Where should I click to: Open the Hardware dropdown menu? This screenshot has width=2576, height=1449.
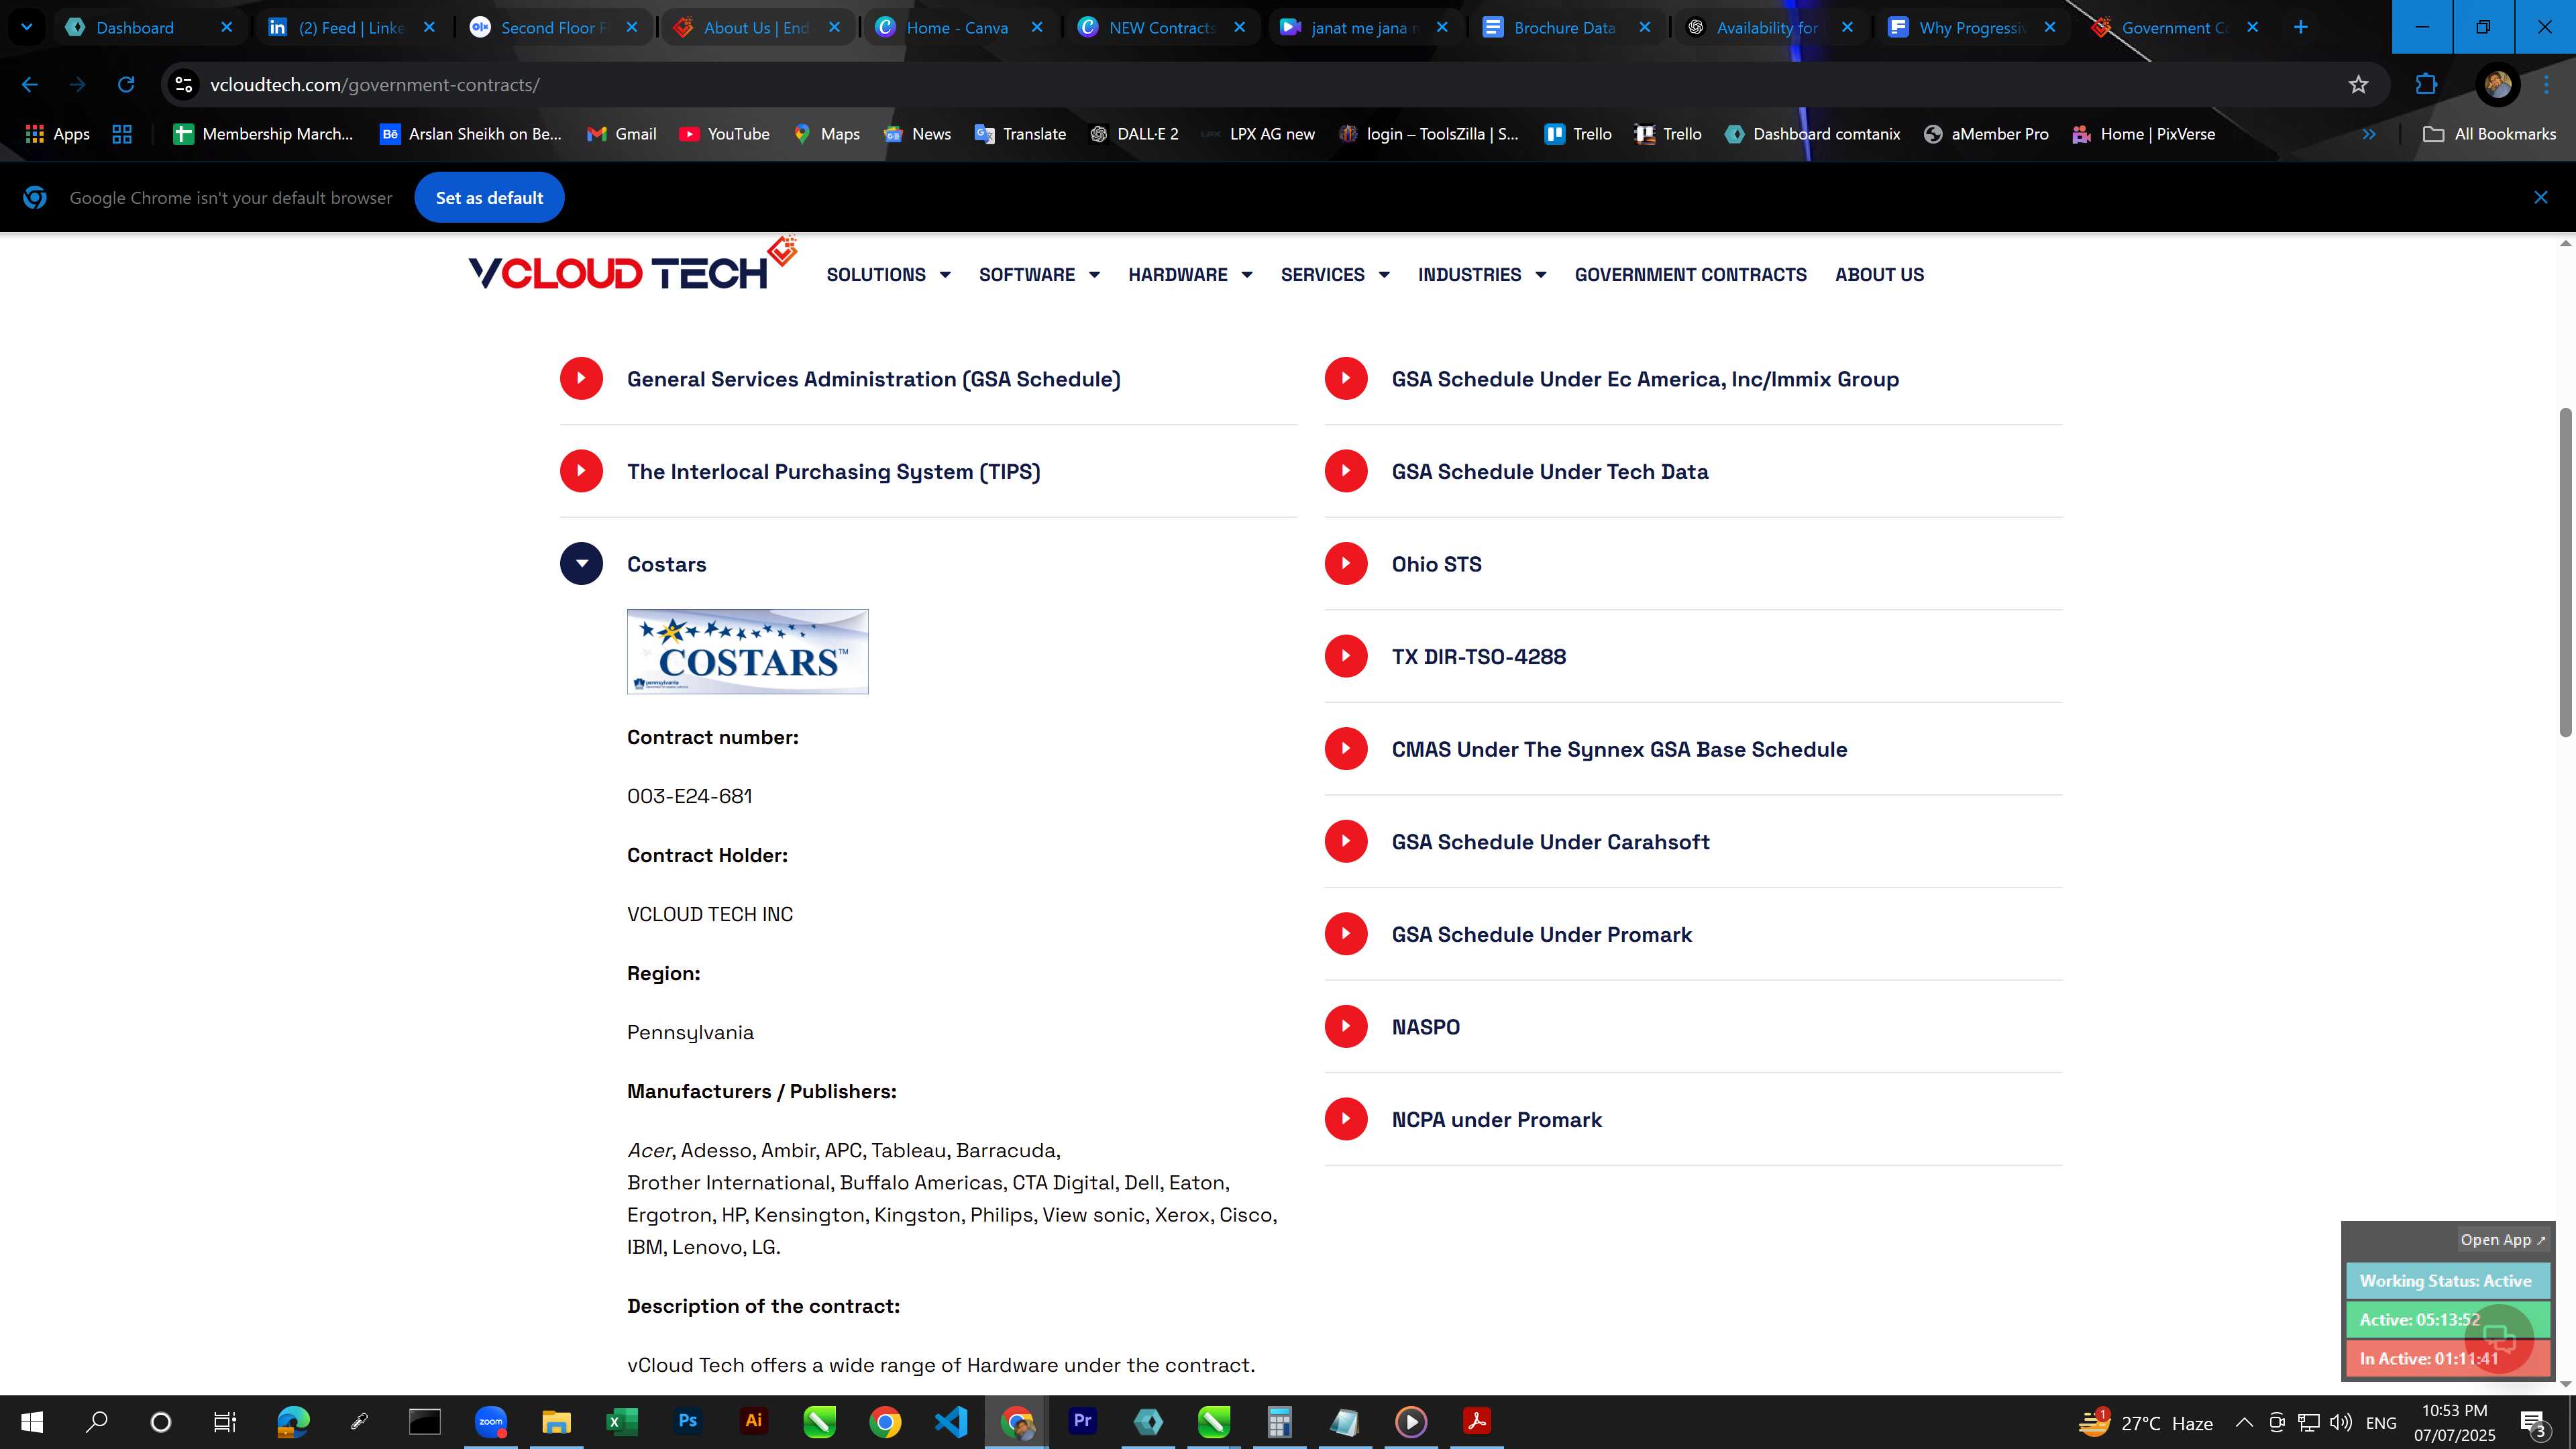point(1190,275)
